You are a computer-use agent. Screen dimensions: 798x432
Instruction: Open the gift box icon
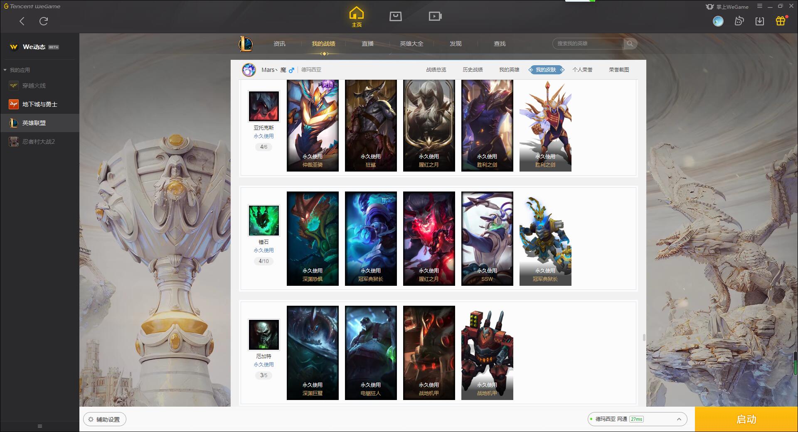pyautogui.click(x=781, y=21)
